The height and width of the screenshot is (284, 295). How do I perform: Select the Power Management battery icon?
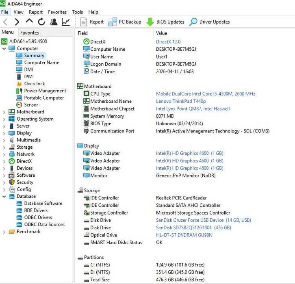click(x=19, y=91)
